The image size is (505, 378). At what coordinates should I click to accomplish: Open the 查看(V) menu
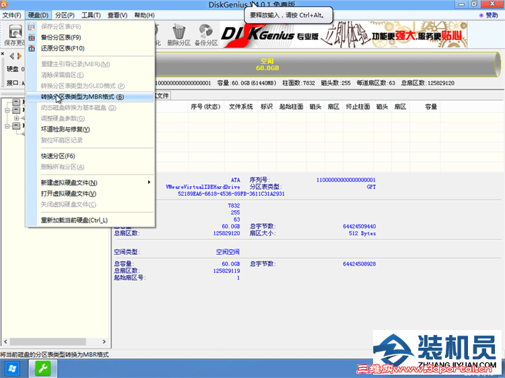[117, 15]
